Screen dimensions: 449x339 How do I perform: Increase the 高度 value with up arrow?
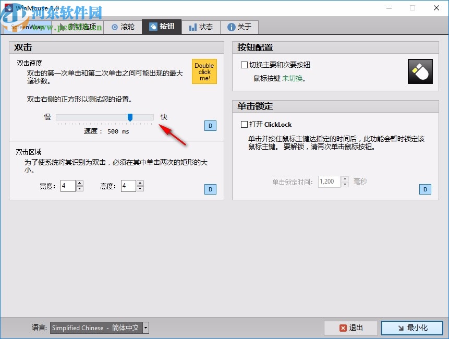[140, 183]
